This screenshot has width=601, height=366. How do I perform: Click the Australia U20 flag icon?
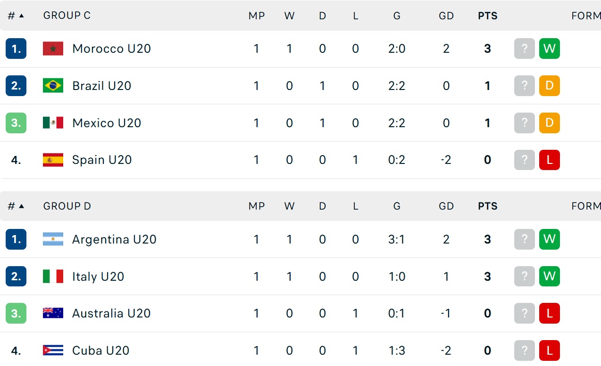point(53,313)
